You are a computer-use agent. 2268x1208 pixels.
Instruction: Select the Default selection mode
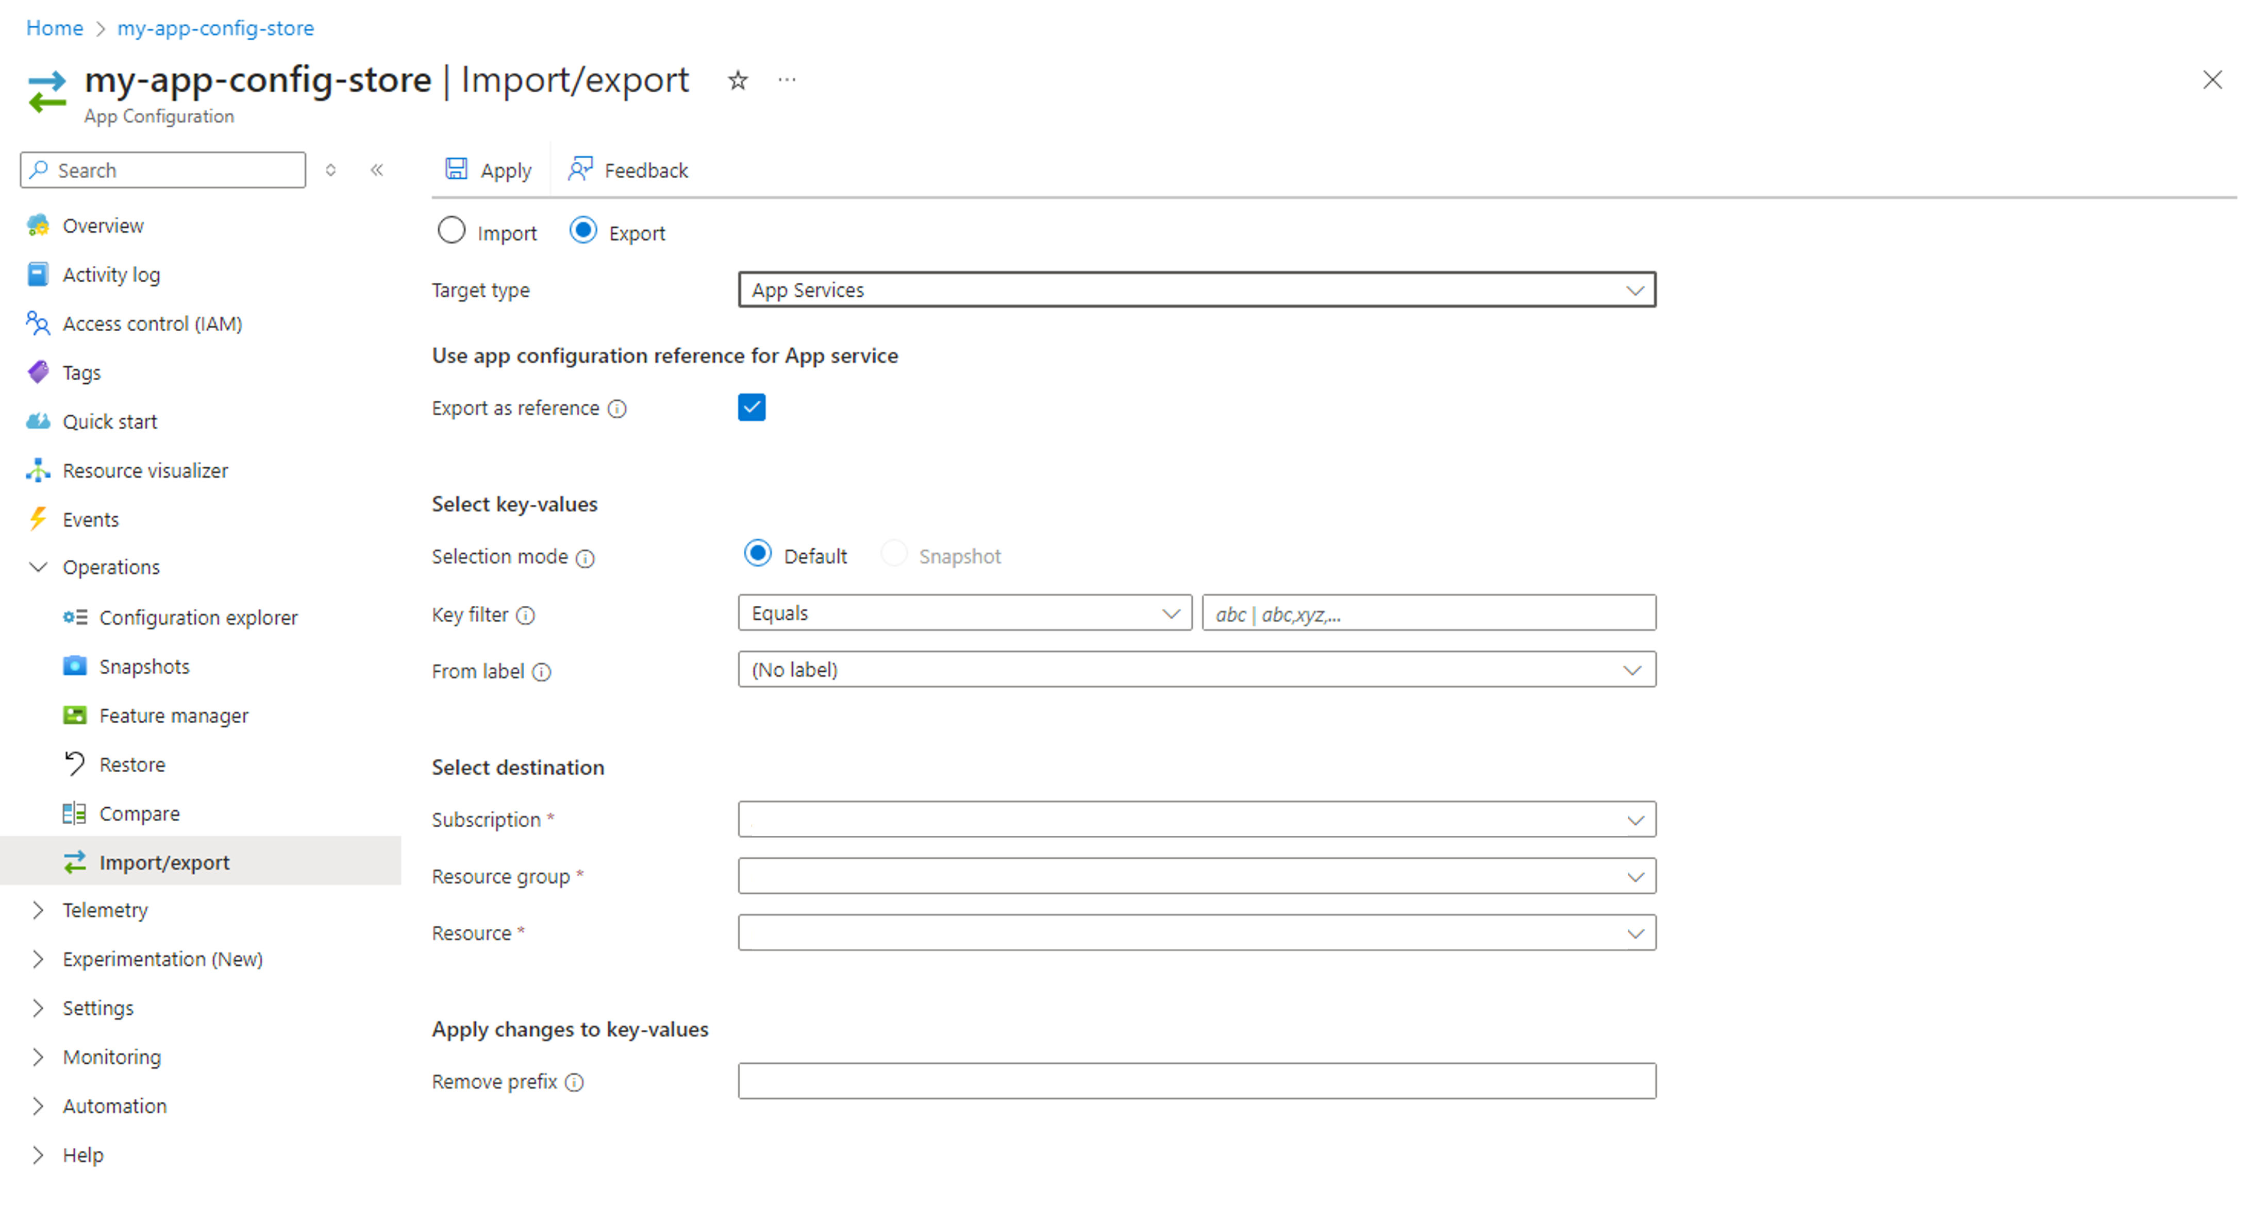coord(759,556)
